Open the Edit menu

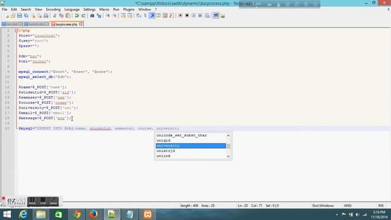click(x=14, y=10)
